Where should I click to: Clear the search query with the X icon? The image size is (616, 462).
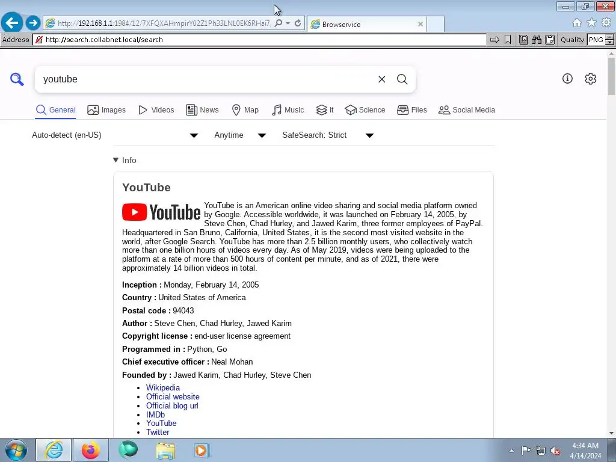click(x=381, y=79)
